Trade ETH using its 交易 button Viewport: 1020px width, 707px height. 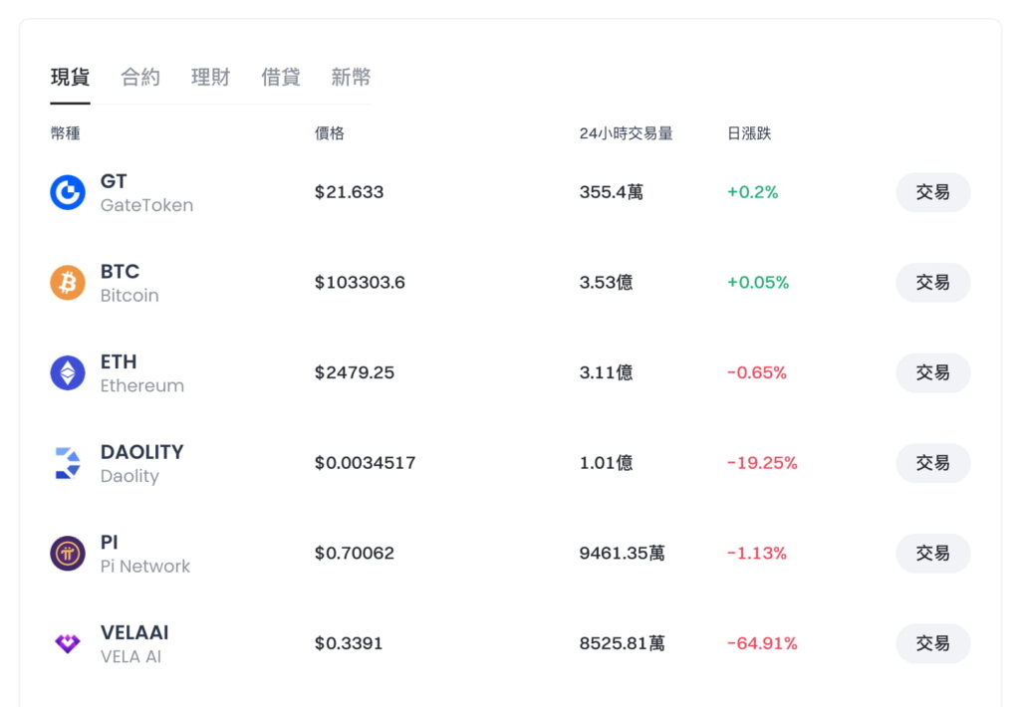pos(932,372)
